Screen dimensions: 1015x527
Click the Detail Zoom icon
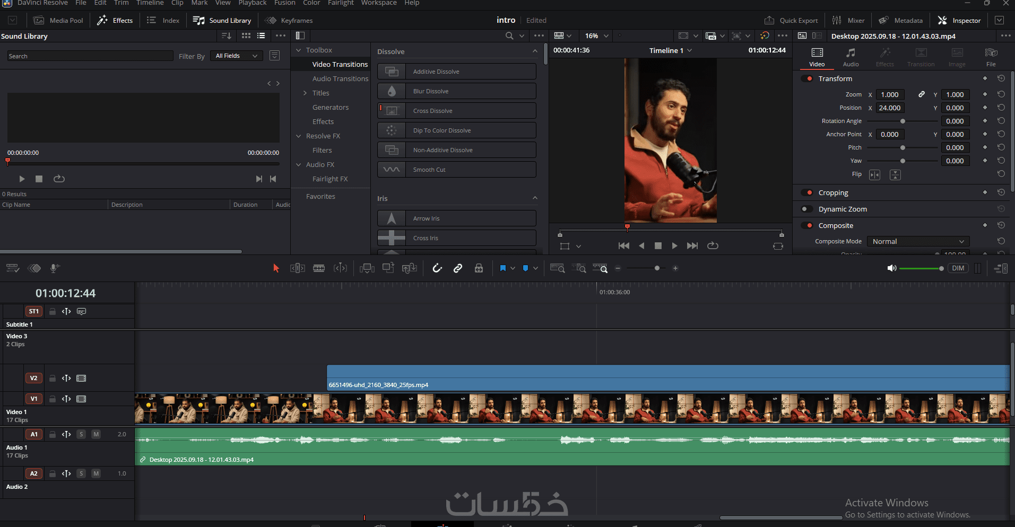pyautogui.click(x=579, y=268)
